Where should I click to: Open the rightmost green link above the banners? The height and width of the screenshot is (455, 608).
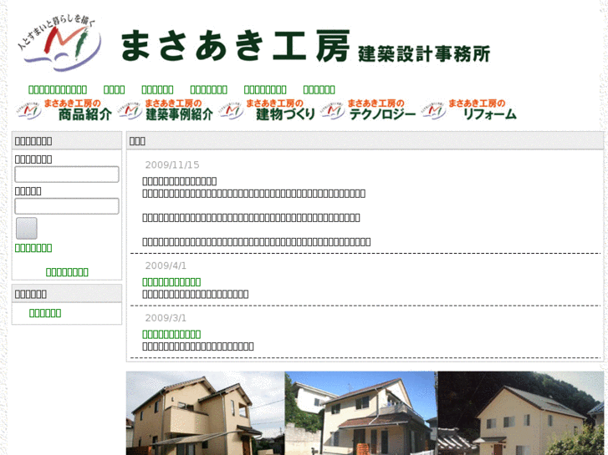(x=319, y=89)
